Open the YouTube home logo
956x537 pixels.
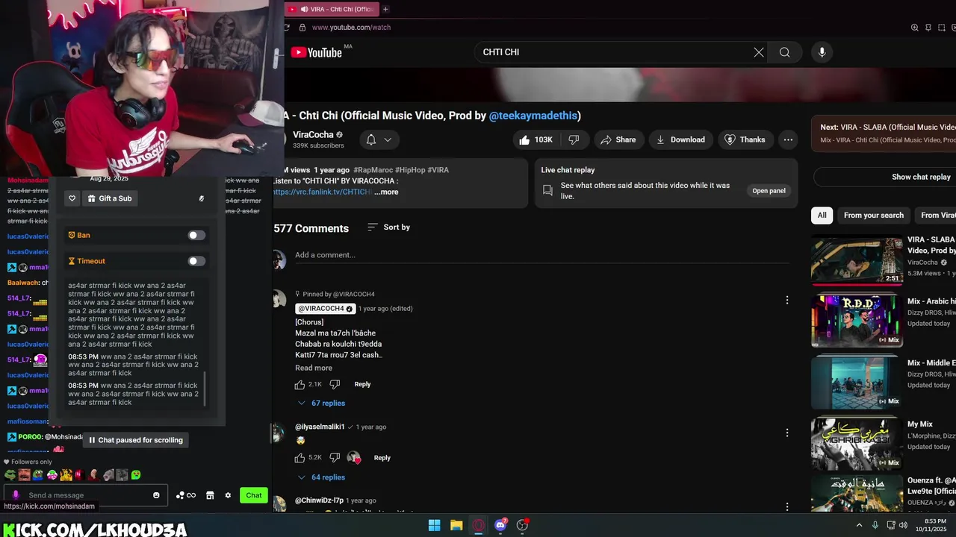[317, 52]
